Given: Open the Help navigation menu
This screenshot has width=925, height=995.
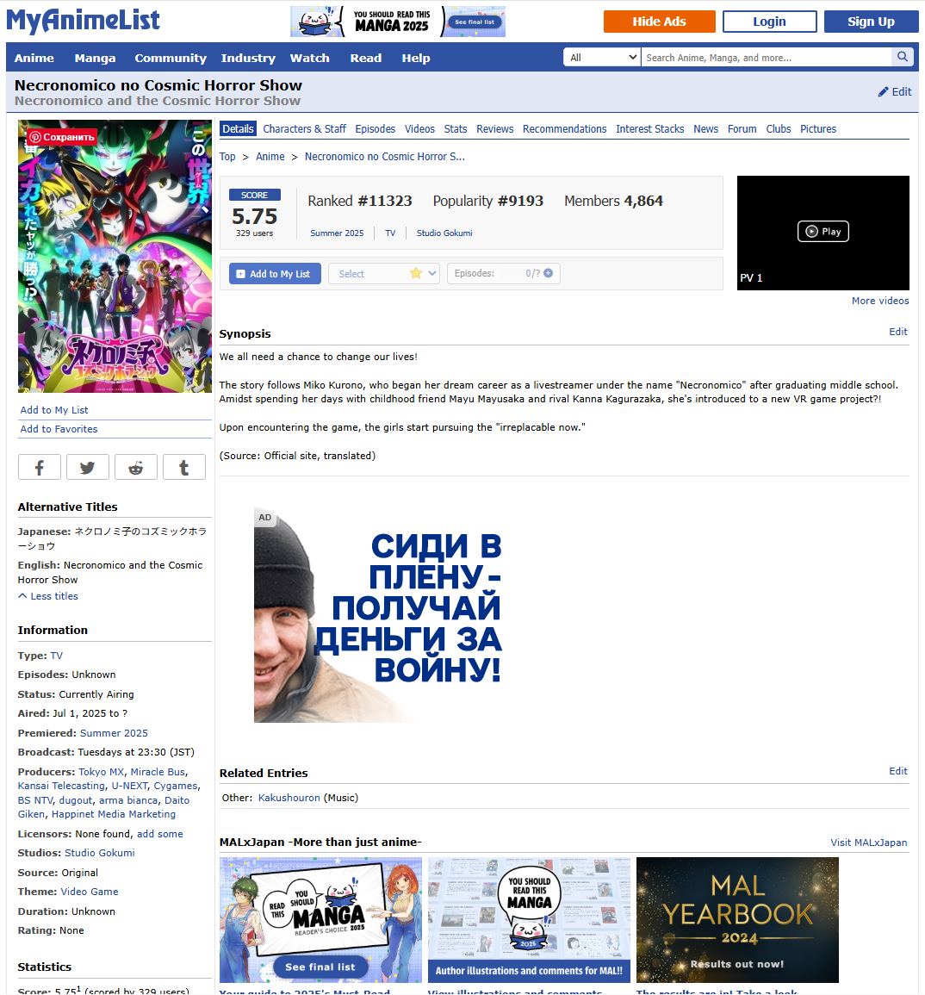Looking at the screenshot, I should click(415, 58).
